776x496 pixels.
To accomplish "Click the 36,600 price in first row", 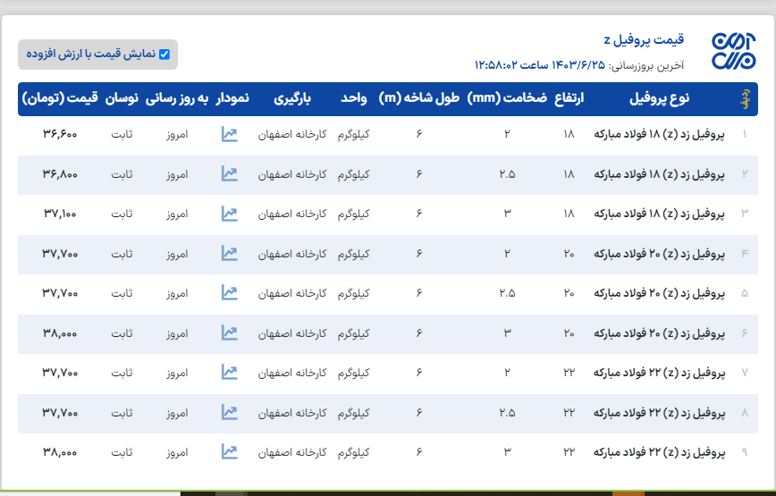I will (x=60, y=135).
